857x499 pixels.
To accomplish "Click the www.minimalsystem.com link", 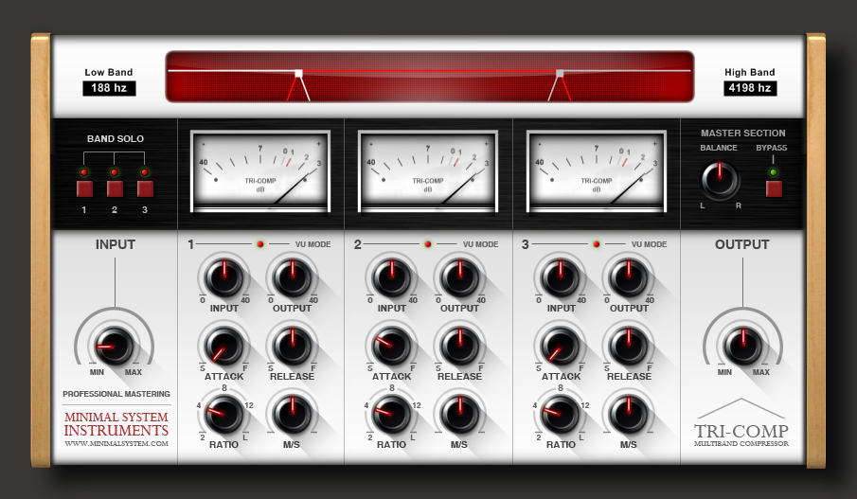I will [116, 443].
